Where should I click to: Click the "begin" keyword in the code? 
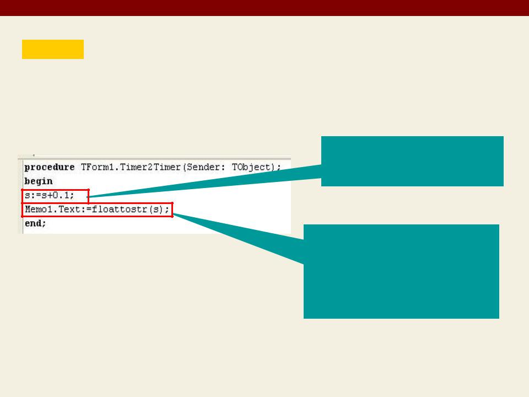(x=39, y=181)
